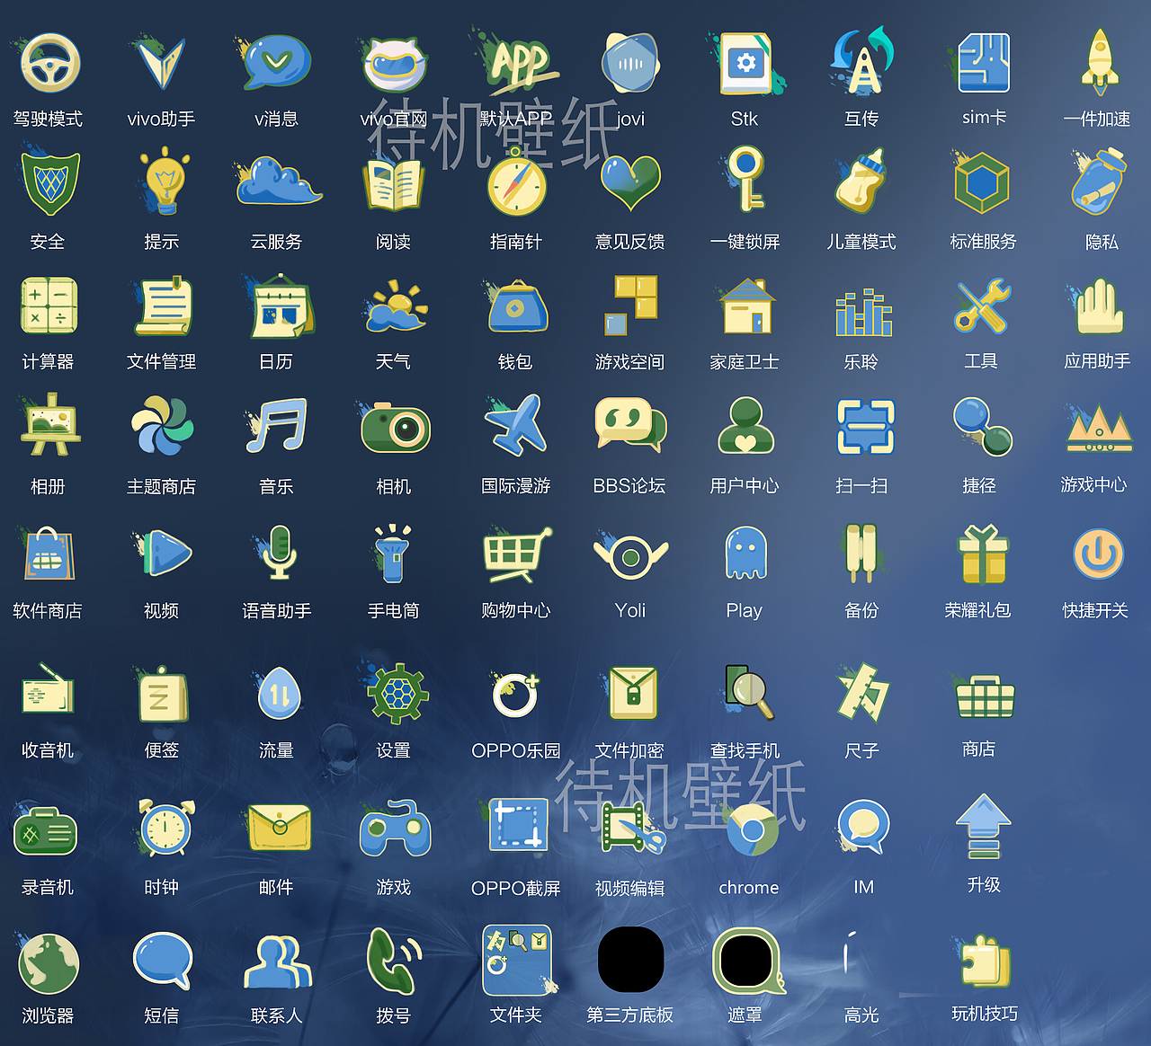Open the 意见反馈 heart icon

[x=630, y=183]
